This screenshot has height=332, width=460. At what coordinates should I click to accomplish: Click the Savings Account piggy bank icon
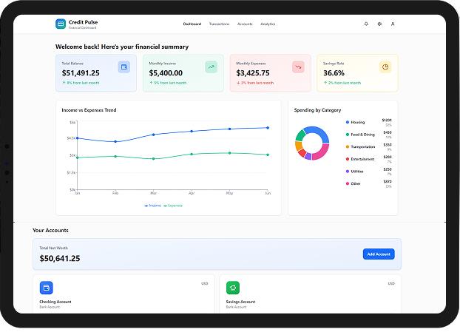tap(232, 288)
